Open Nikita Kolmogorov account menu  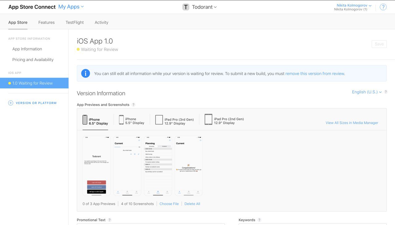[354, 6]
